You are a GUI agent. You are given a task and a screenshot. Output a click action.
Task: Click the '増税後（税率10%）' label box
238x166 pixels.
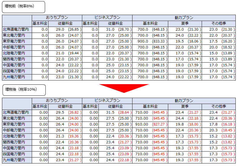coord(24,90)
